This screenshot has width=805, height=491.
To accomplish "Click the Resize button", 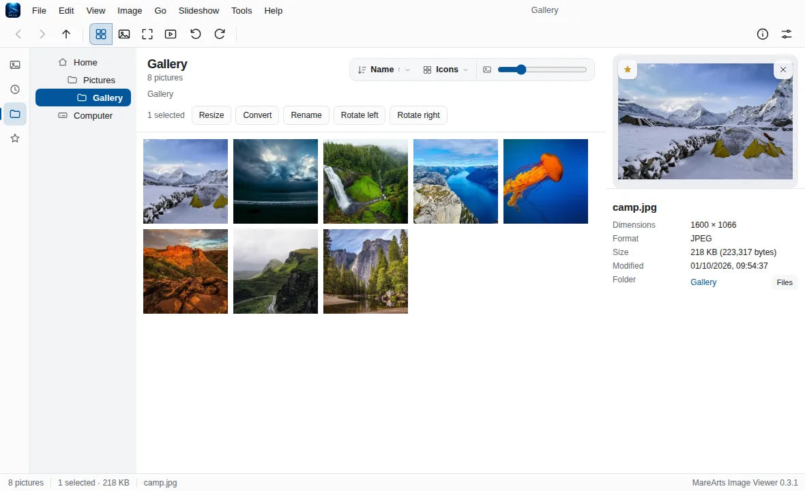I will tap(211, 115).
